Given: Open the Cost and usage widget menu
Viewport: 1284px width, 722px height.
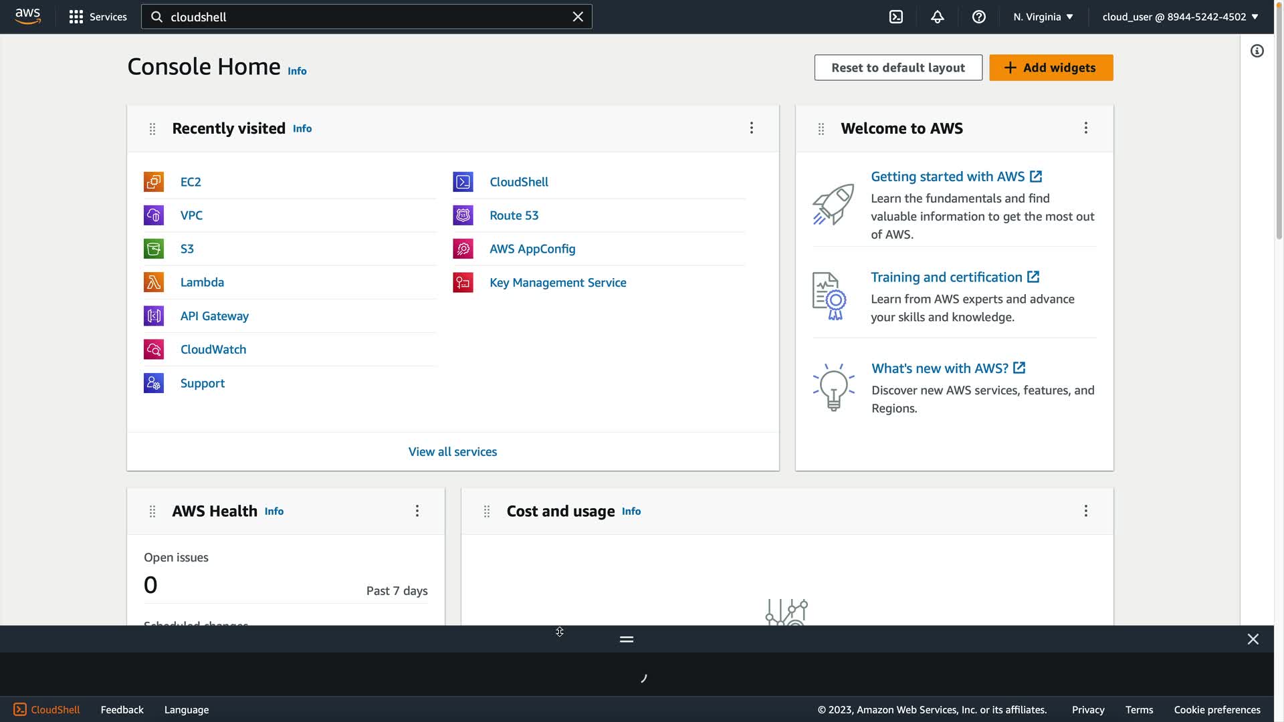Looking at the screenshot, I should (1085, 511).
